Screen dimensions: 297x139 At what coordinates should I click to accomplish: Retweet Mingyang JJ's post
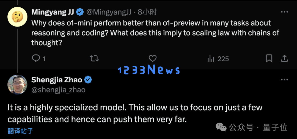pyautogui.click(x=94, y=59)
